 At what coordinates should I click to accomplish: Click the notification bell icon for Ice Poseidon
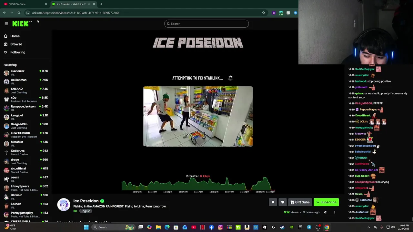pos(273,202)
